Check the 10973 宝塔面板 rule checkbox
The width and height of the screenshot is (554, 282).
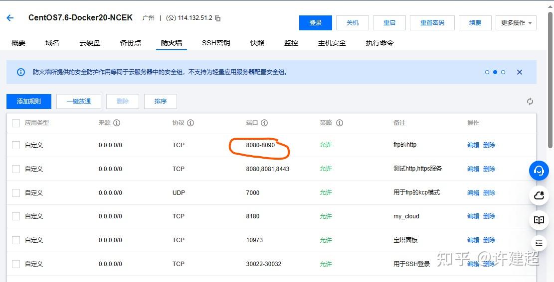(16, 240)
